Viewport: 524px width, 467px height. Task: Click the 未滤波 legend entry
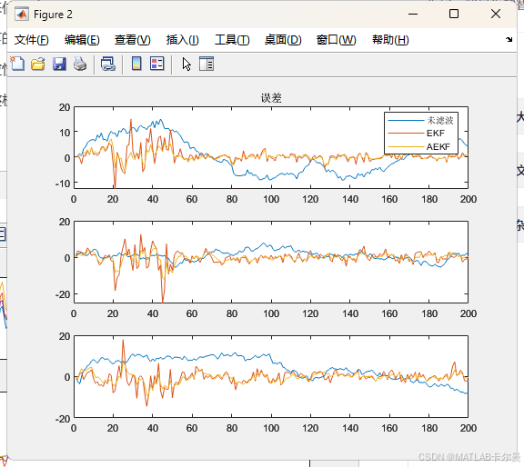click(439, 120)
